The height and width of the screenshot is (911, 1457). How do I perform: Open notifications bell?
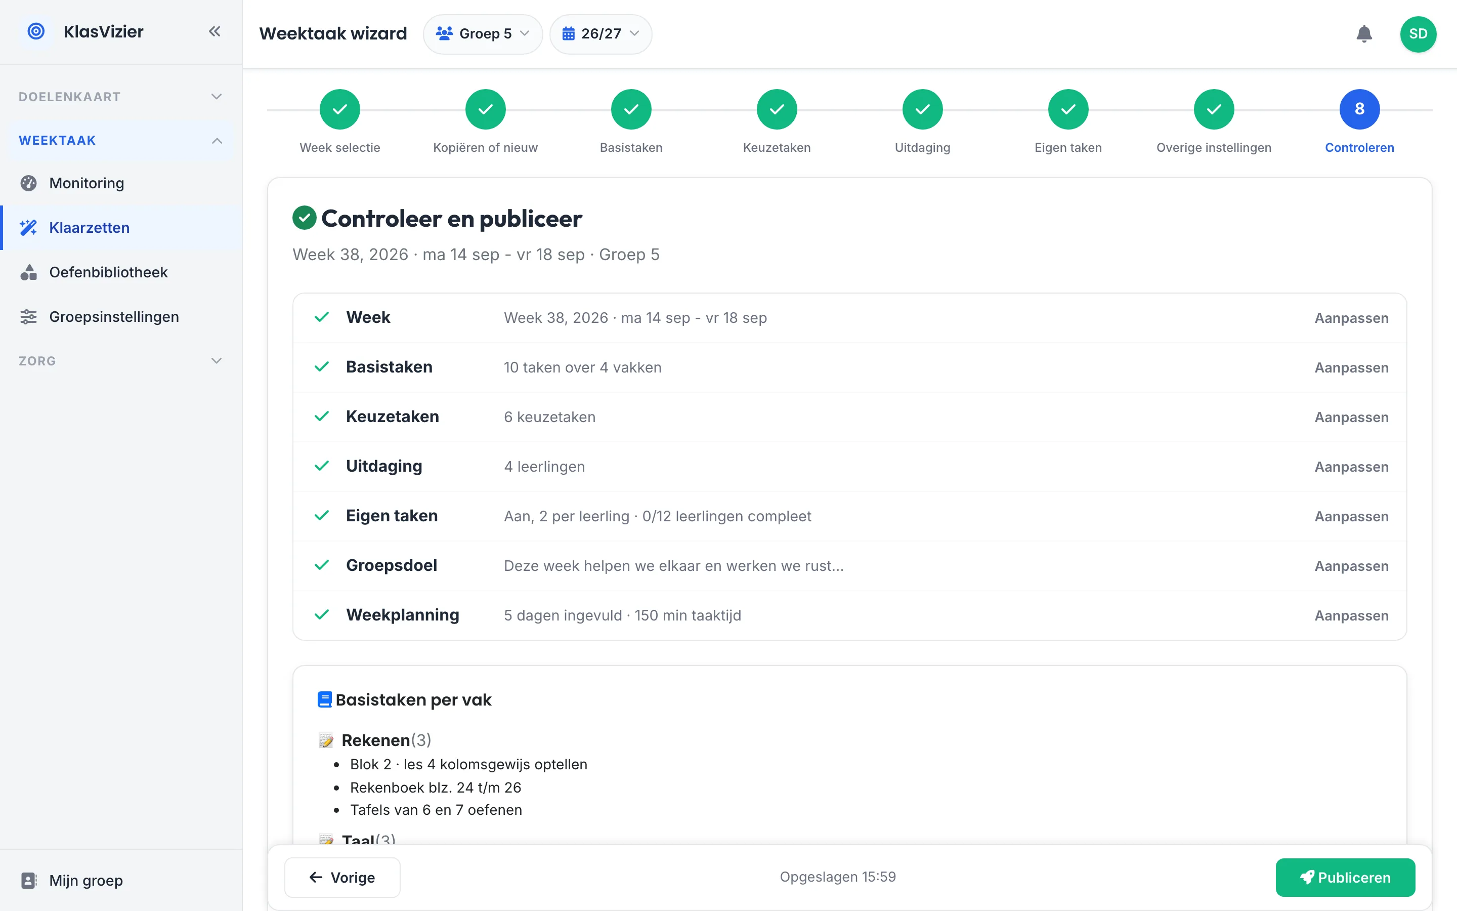(x=1364, y=34)
